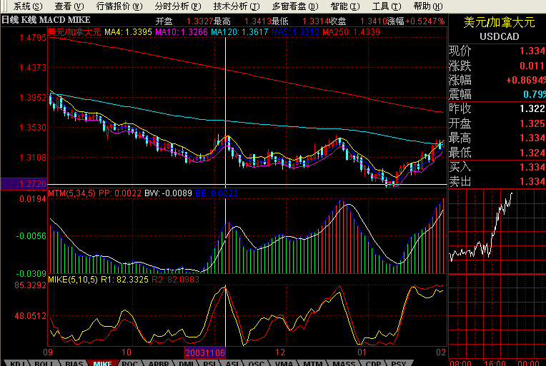546x366 pixels.
Task: Click the 20031106 date marker on the time axis
Action: pyautogui.click(x=204, y=352)
